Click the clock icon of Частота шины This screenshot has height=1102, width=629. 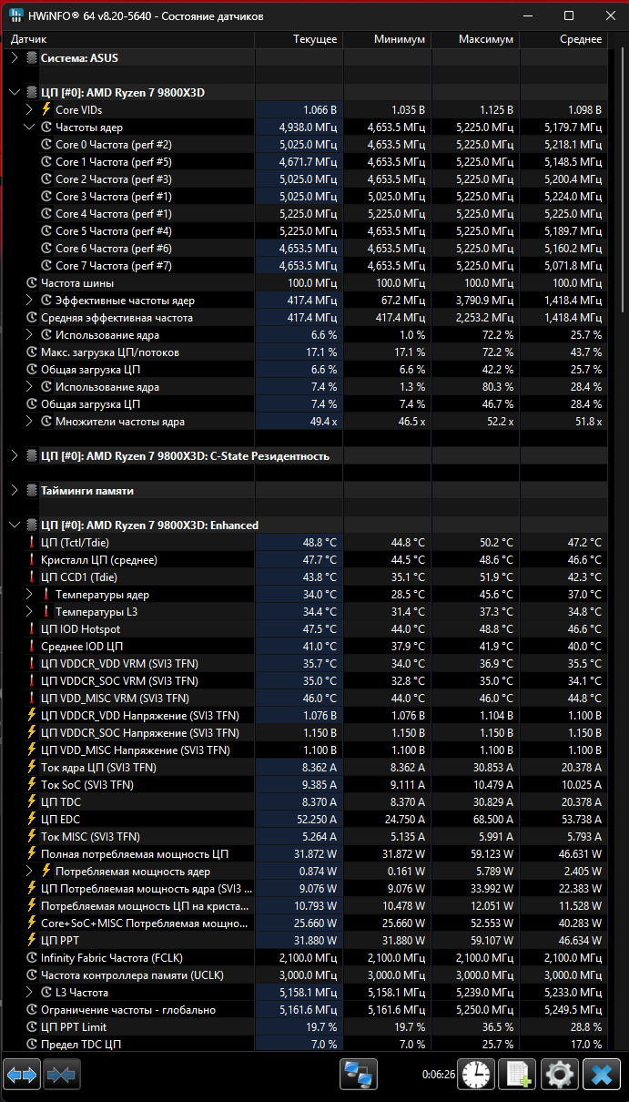coord(32,283)
